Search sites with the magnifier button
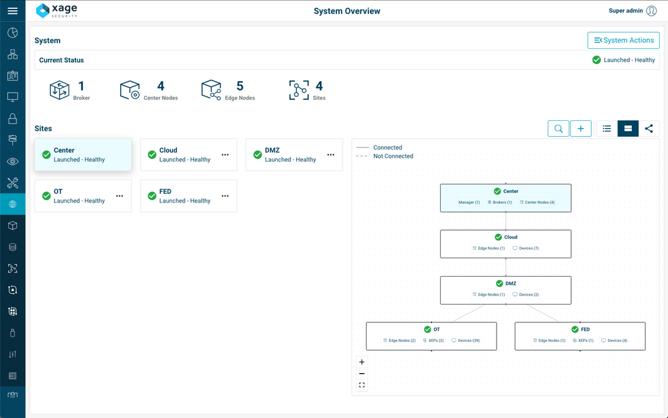Image resolution: width=668 pixels, height=418 pixels. 558,129
